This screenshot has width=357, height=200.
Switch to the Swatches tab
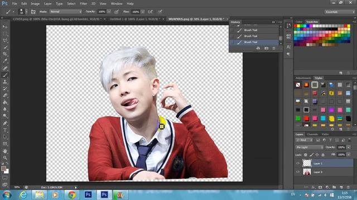[x=312, y=22]
